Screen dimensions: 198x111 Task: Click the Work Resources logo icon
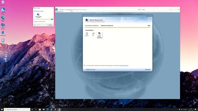tap(87, 20)
